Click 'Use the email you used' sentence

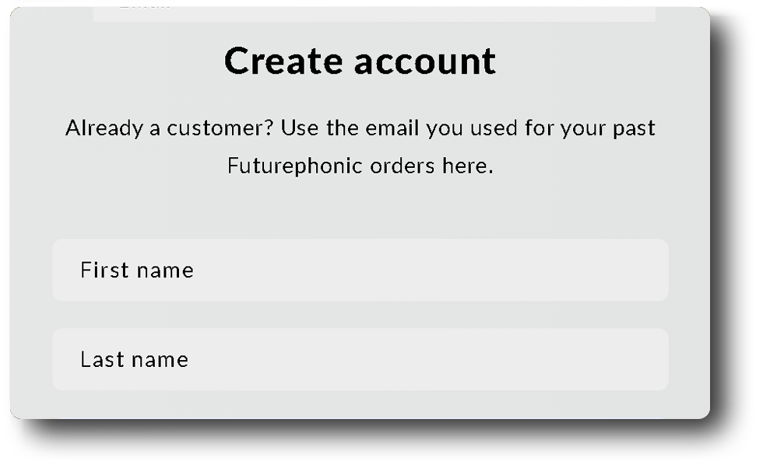[x=399, y=128]
